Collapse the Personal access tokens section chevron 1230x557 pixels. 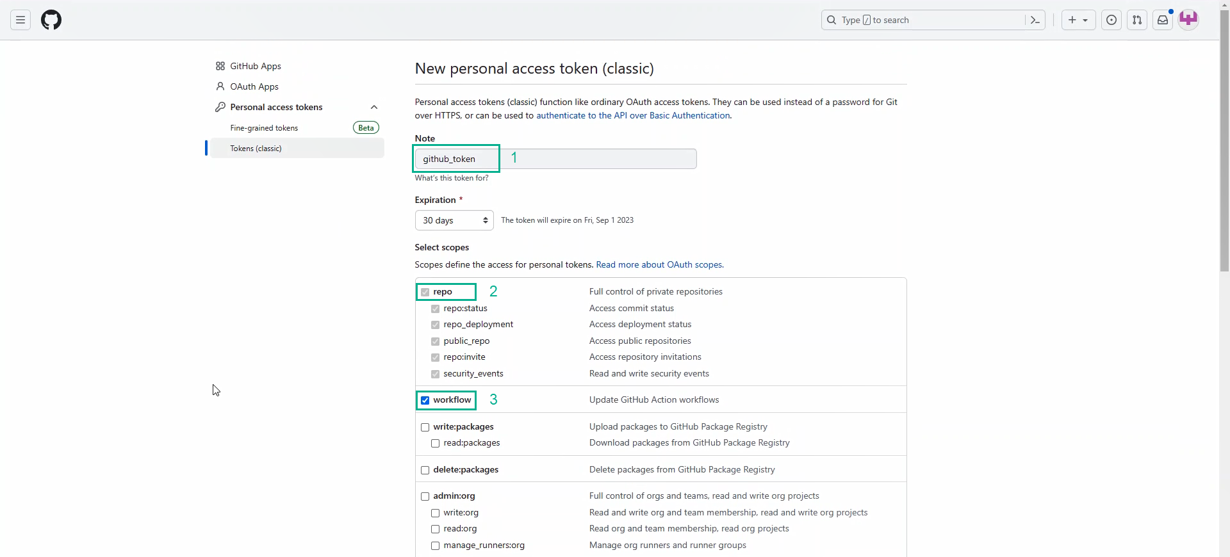point(374,107)
